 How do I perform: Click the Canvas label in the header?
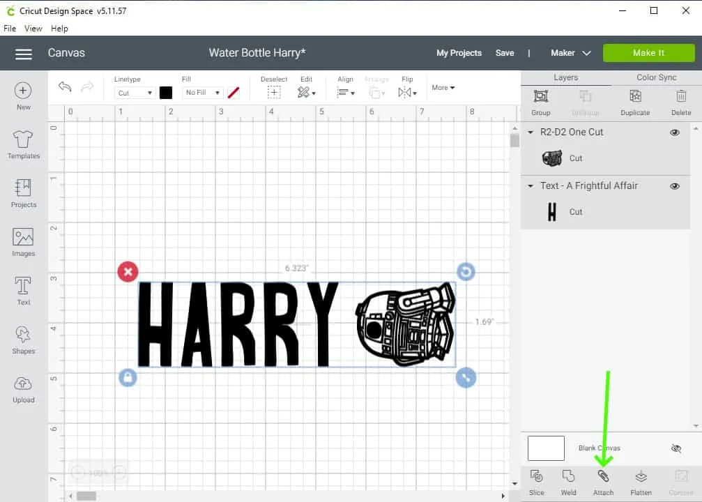(66, 53)
